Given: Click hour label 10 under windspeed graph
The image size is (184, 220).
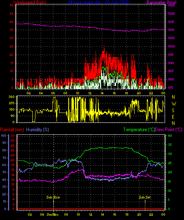Looking at the screenshot, I should (x=77, y=93).
